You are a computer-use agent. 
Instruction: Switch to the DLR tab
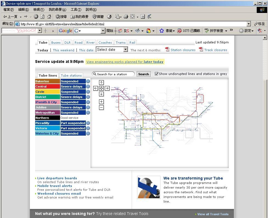point(67,43)
